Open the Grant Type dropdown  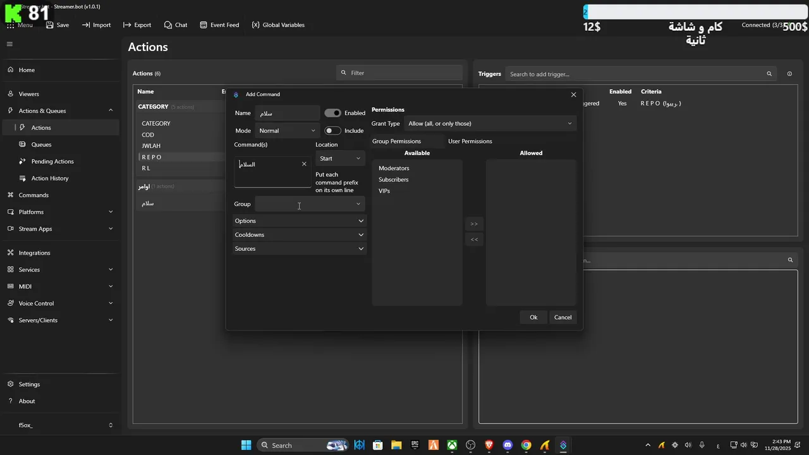pyautogui.click(x=490, y=123)
